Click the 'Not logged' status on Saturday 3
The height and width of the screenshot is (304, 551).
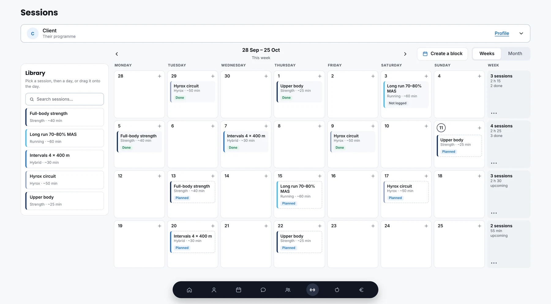pos(397,103)
